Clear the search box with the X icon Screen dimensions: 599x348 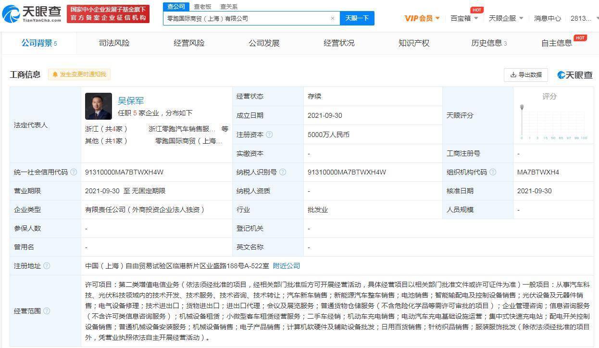click(332, 18)
